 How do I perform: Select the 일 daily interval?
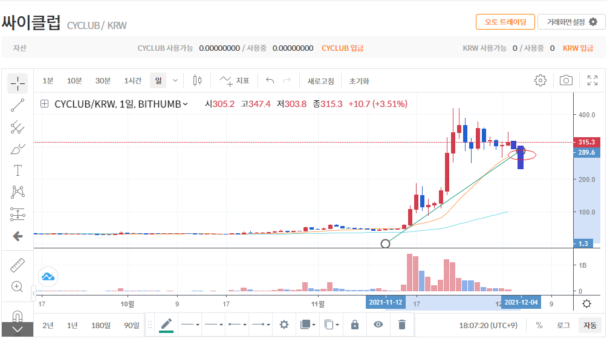click(x=158, y=80)
